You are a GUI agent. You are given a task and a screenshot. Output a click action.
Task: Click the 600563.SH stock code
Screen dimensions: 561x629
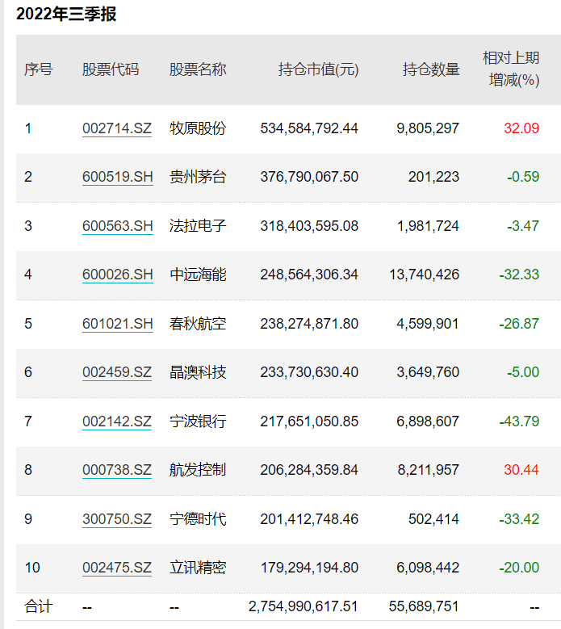tap(118, 226)
